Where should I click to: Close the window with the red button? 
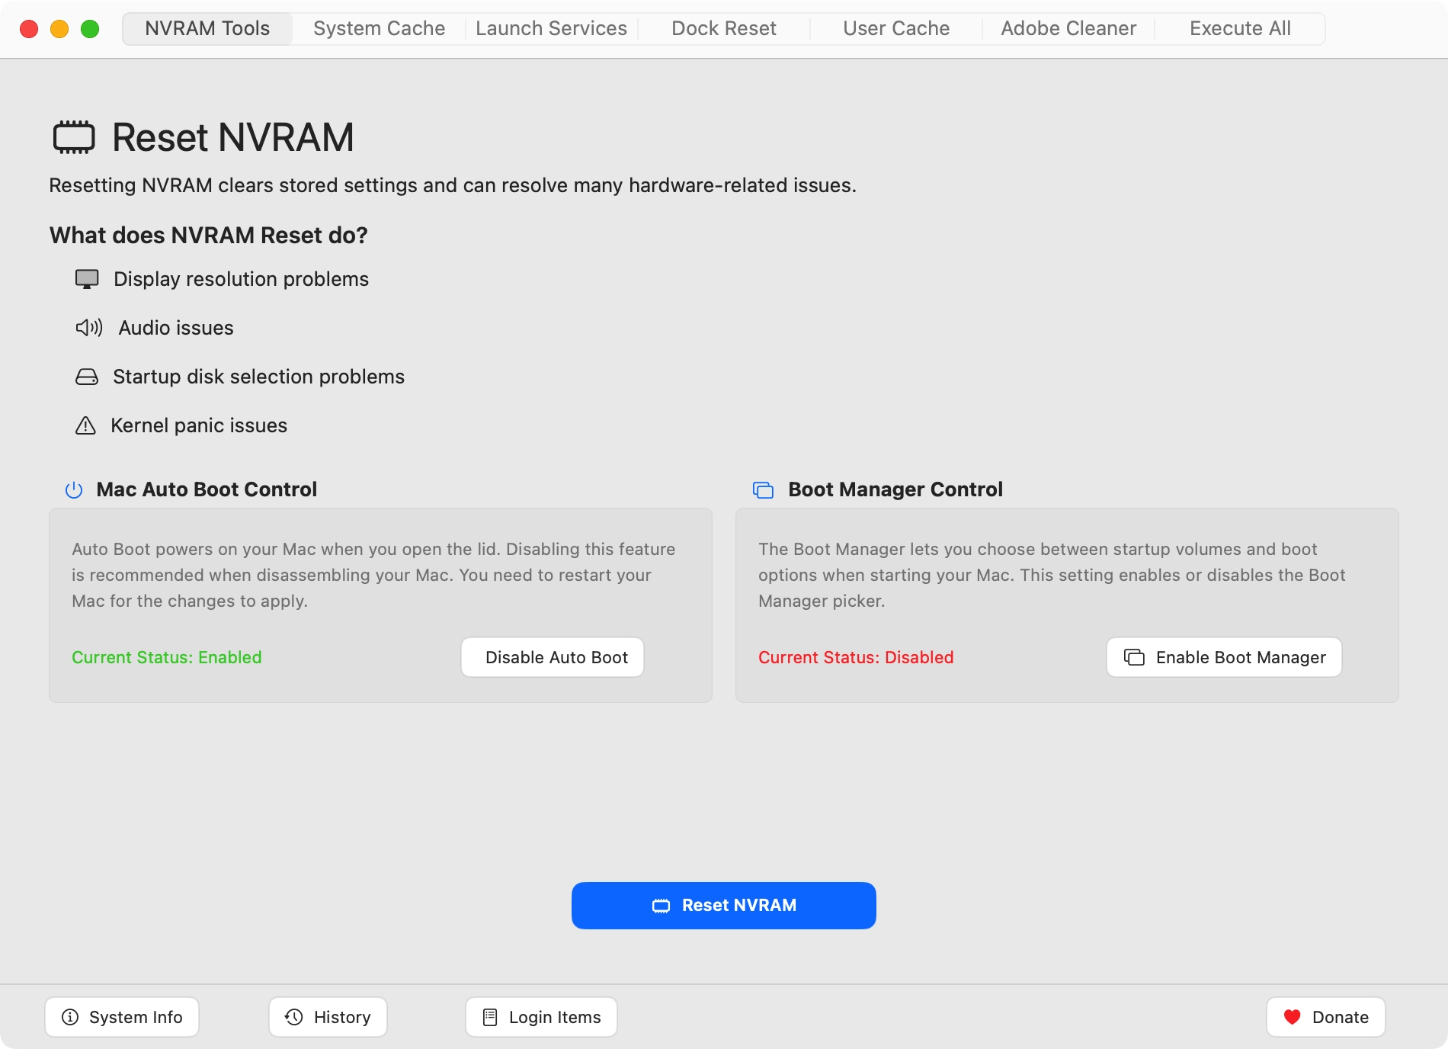tap(29, 29)
